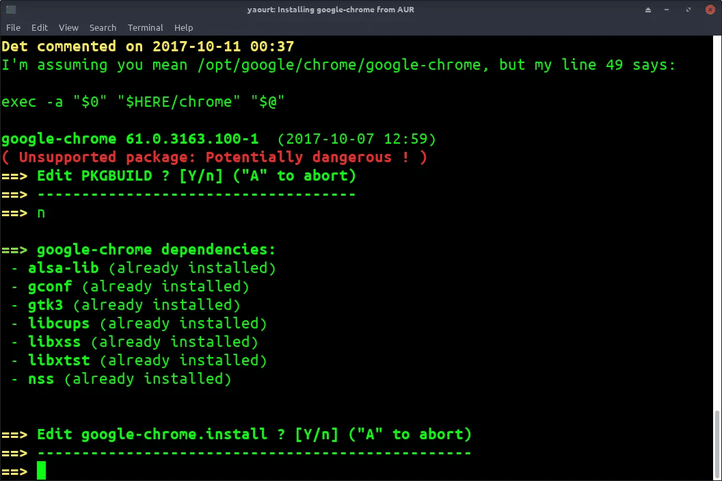The width and height of the screenshot is (722, 481).
Task: Click the keep-on-top arrow icon in title bar
Action: tap(648, 10)
